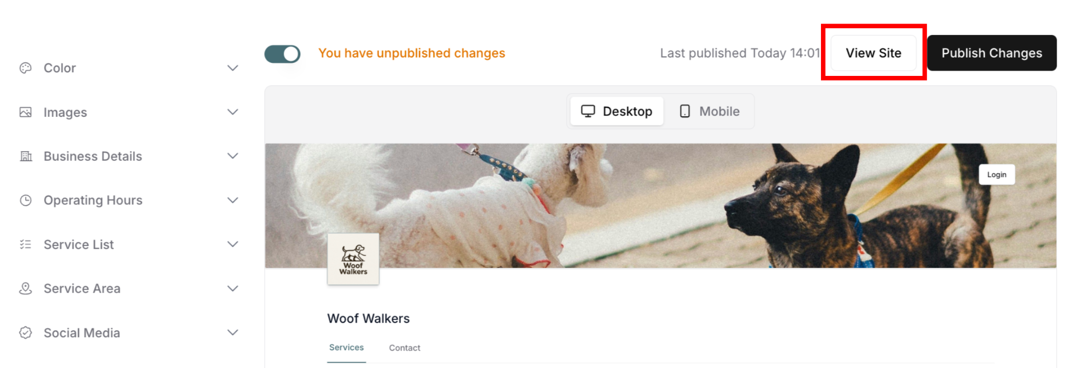Click the Business Details building icon
Image resolution: width=1073 pixels, height=368 pixels.
(26, 156)
